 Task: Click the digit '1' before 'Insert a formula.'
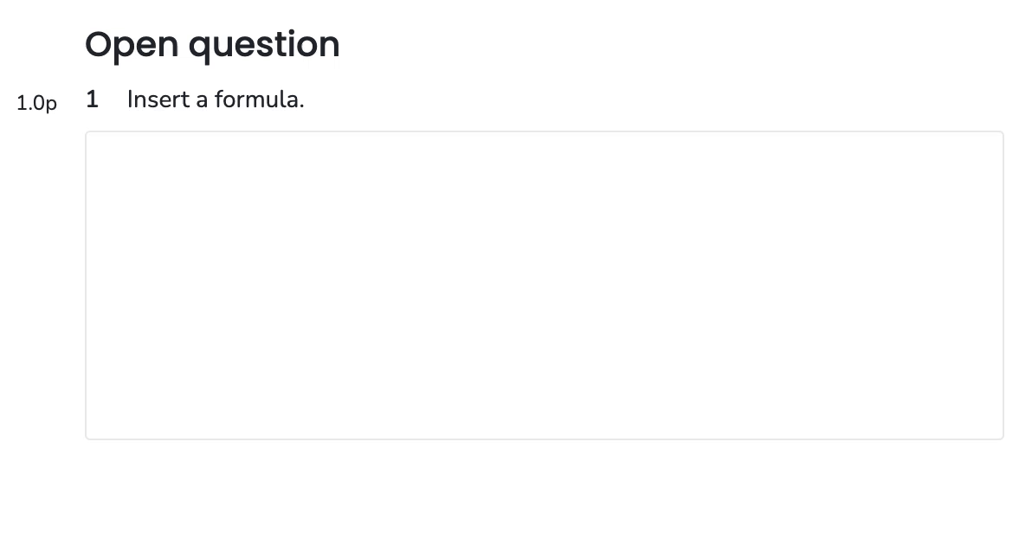(92, 99)
